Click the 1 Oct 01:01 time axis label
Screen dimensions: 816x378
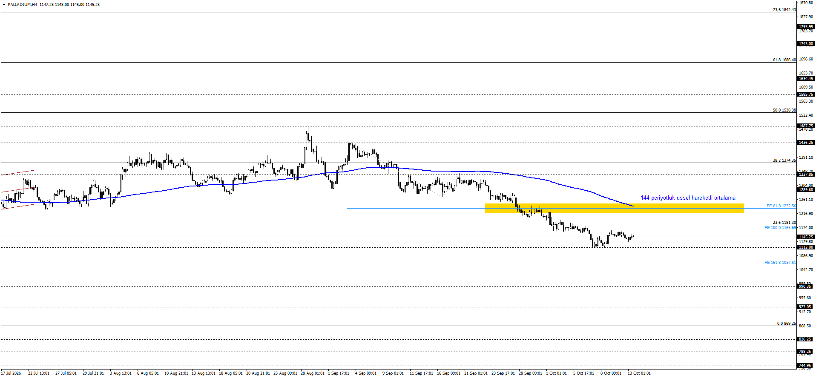tap(556, 373)
